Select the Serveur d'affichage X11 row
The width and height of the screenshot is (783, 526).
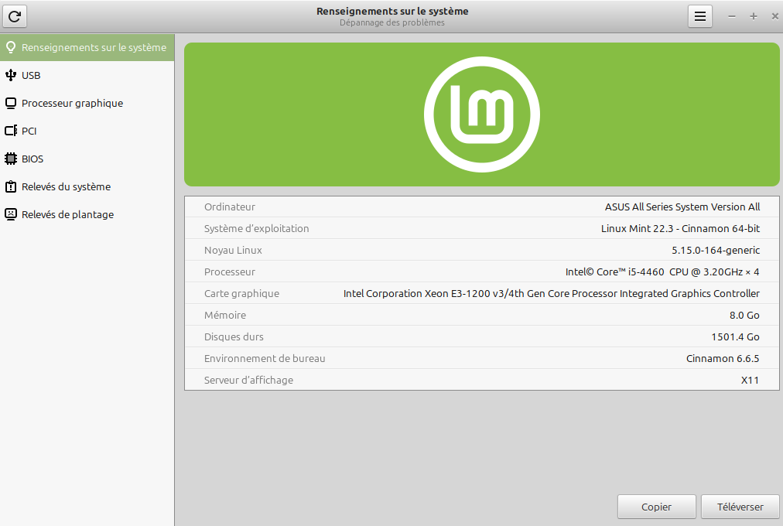pyautogui.click(x=481, y=380)
